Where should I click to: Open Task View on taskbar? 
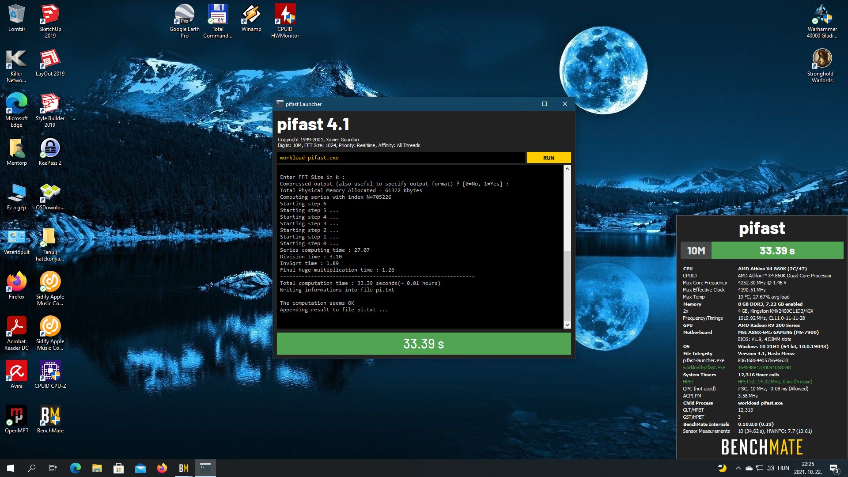[x=53, y=468]
